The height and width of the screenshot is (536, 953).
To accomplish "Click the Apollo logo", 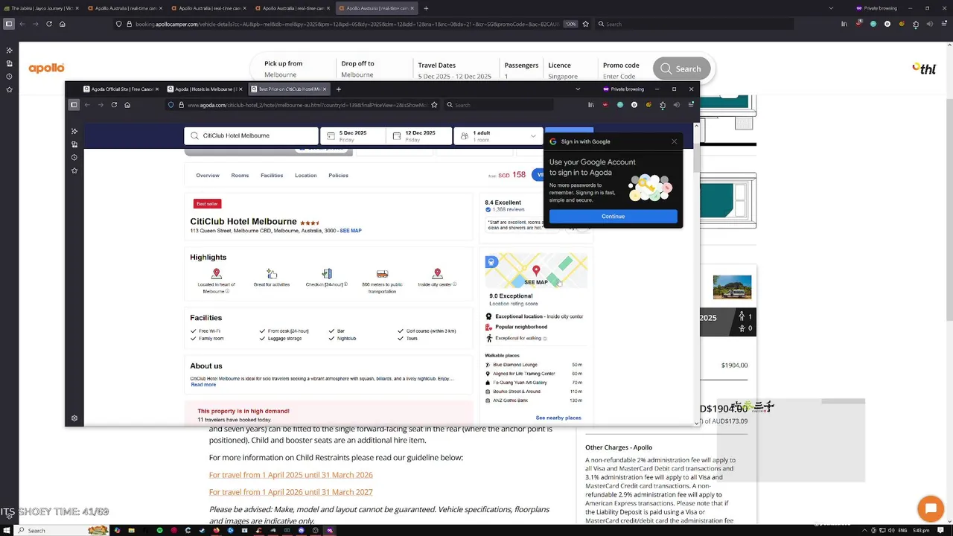I will coord(46,68).
